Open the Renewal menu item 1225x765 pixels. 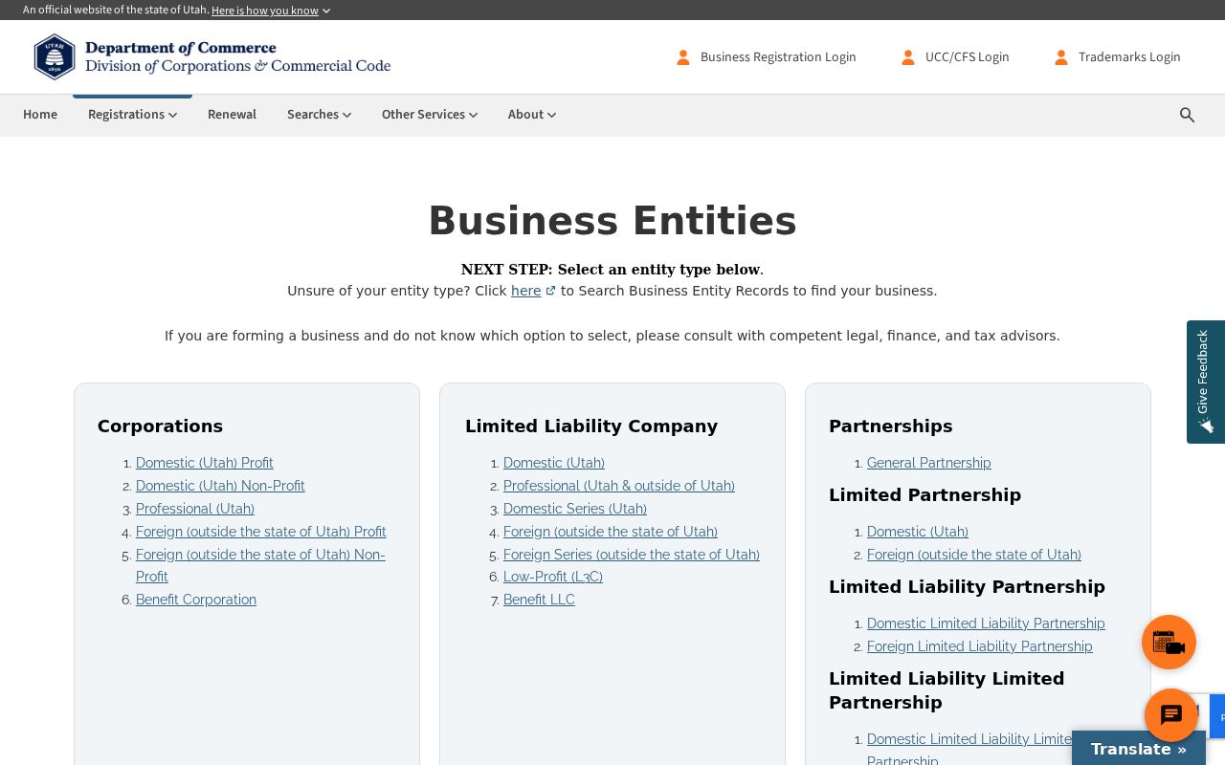[x=232, y=115]
